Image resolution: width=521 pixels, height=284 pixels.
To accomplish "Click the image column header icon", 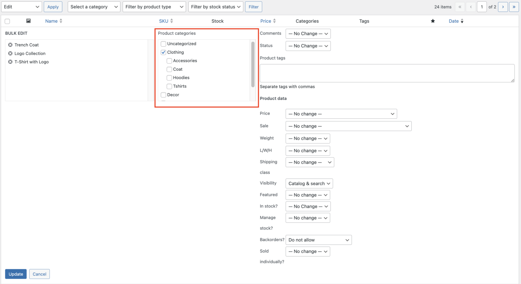I will pyautogui.click(x=28, y=21).
